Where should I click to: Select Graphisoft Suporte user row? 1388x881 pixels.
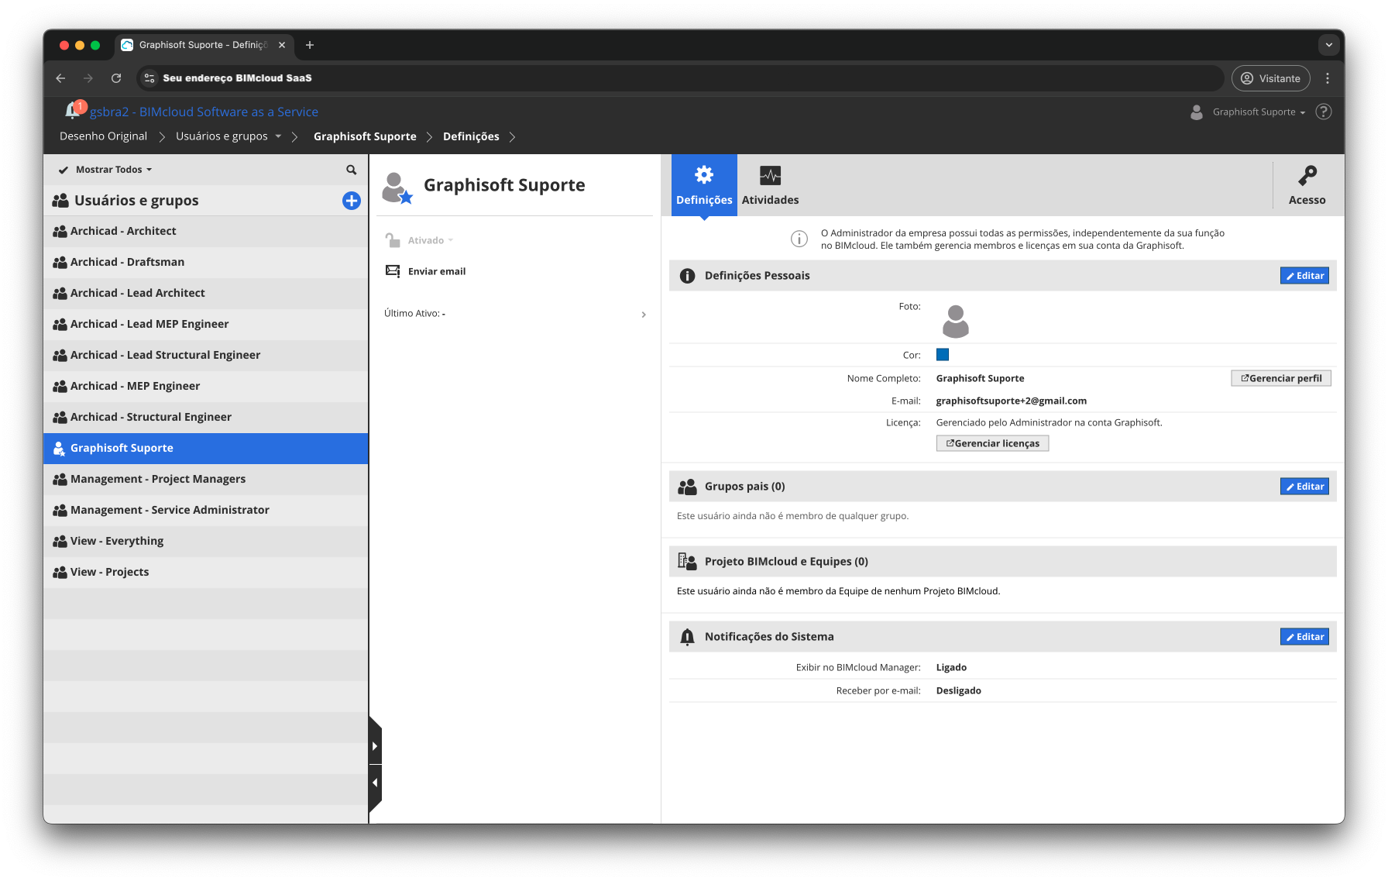[x=205, y=448]
